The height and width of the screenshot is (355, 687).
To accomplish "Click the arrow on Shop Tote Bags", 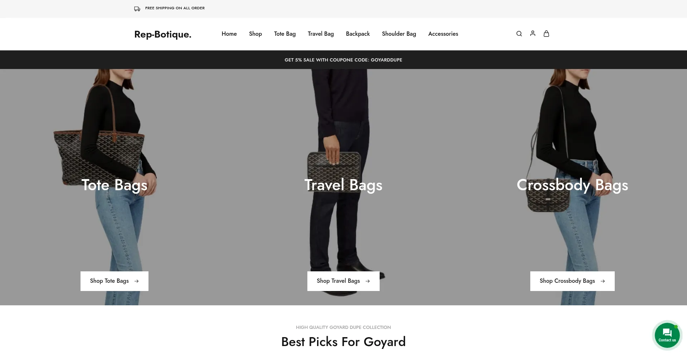I will (x=136, y=281).
